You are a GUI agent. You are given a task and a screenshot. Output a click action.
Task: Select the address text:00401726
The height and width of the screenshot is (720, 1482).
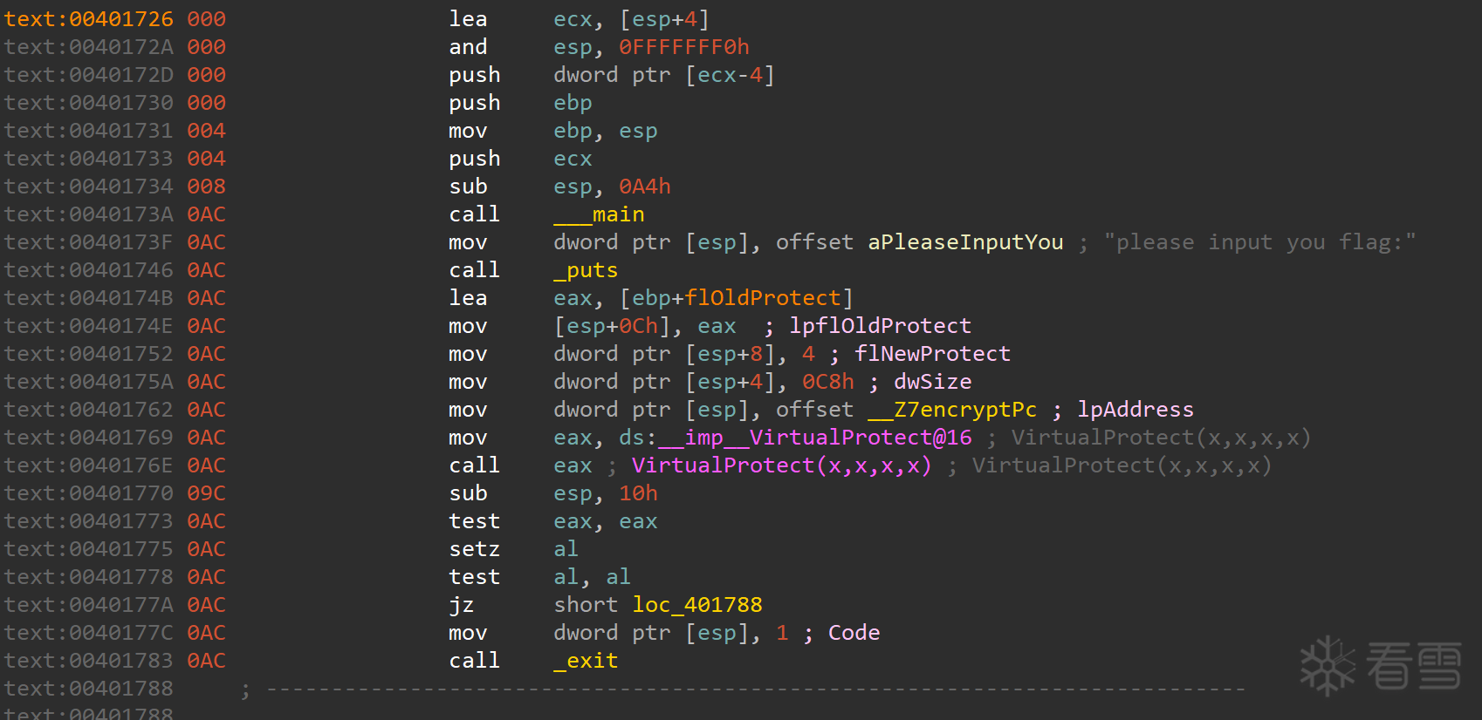pyautogui.click(x=89, y=19)
